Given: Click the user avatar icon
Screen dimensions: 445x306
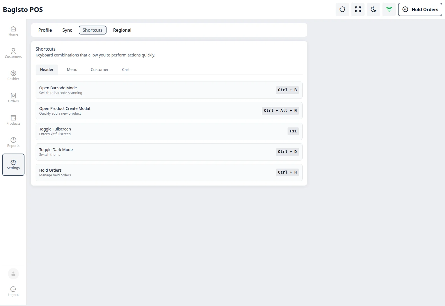Looking at the screenshot, I should click(13, 274).
